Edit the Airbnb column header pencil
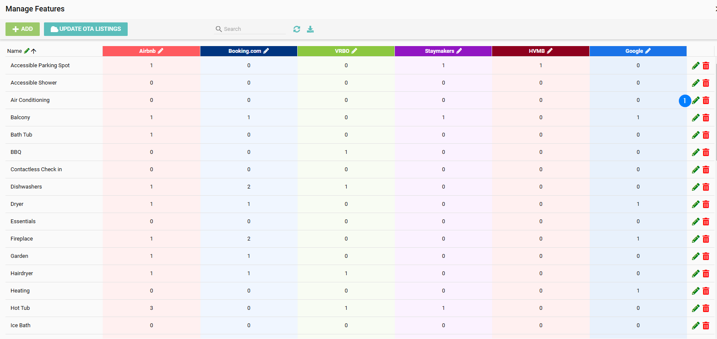 tap(161, 51)
